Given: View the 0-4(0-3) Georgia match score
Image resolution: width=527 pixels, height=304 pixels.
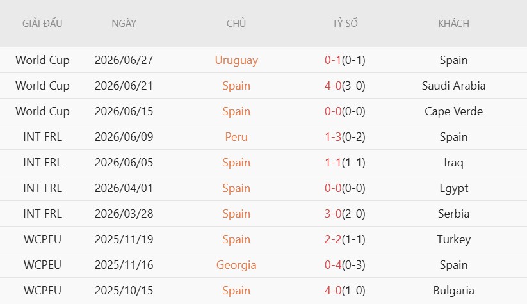Looking at the screenshot, I should (x=345, y=265).
